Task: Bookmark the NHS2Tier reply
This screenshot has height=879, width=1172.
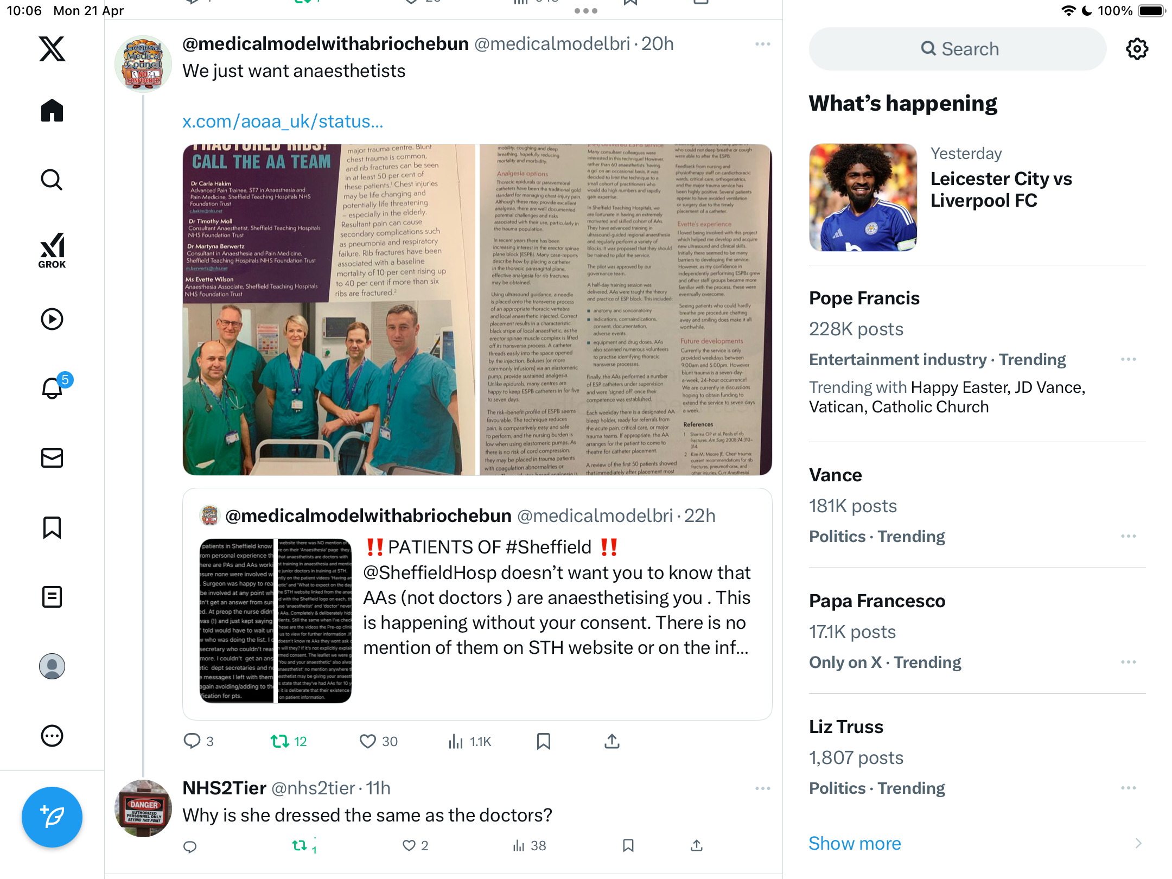Action: (628, 845)
